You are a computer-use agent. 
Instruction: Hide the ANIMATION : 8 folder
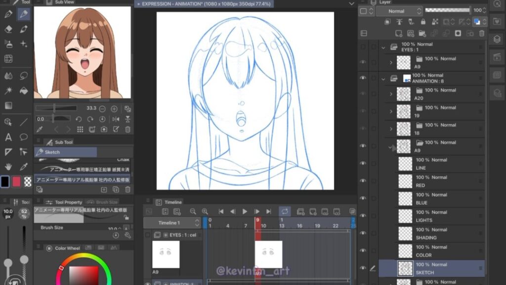(x=363, y=78)
